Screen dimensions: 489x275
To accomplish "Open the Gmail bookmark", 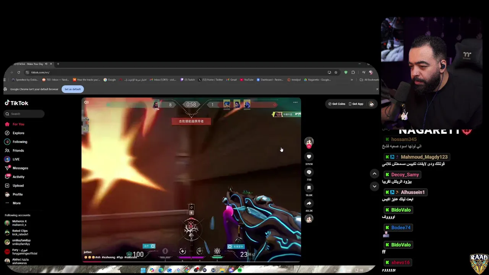I will pyautogui.click(x=232, y=80).
